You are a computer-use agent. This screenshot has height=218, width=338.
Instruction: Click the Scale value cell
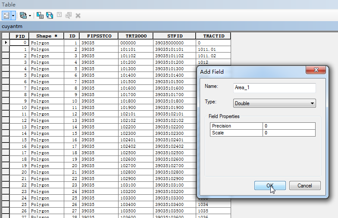(289, 133)
